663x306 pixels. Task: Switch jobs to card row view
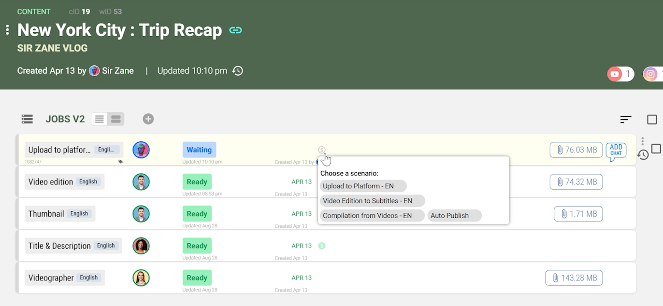click(x=116, y=119)
